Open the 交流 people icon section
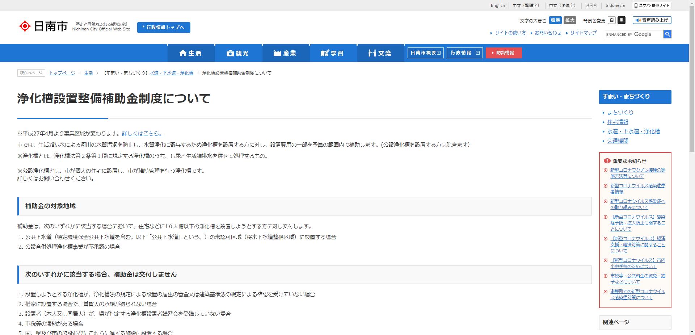The width and height of the screenshot is (695, 335). (x=372, y=53)
